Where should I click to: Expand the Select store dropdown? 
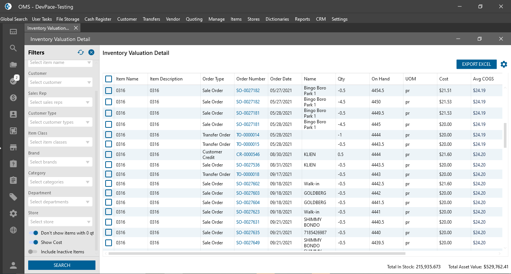[60, 222]
